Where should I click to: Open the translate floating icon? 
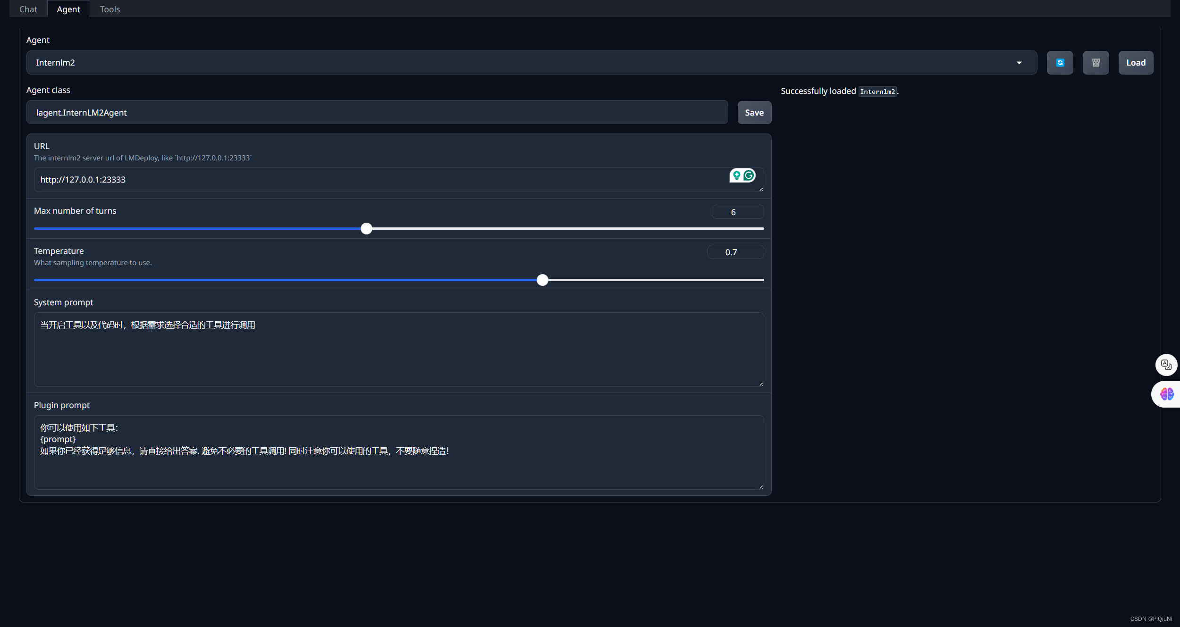tap(1166, 365)
